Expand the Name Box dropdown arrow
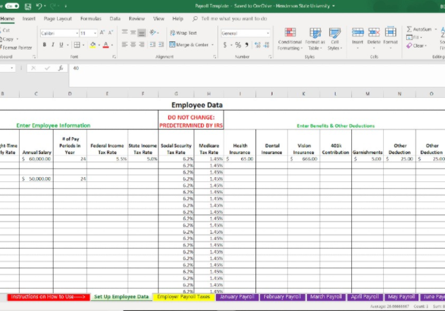This screenshot has height=311, width=445. pyautogui.click(x=12, y=68)
